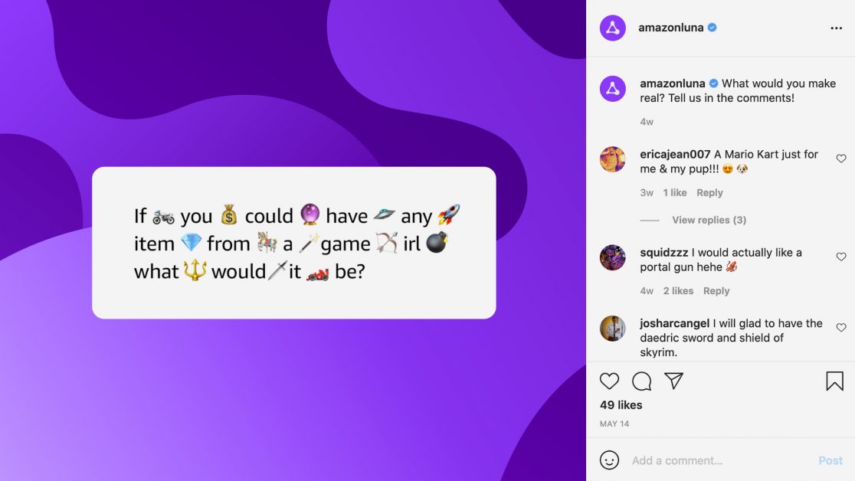Reply to ericajean007's comment

tap(709, 192)
